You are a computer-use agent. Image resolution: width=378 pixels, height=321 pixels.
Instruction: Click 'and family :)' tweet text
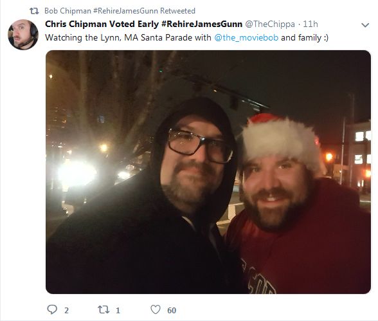[x=305, y=37]
